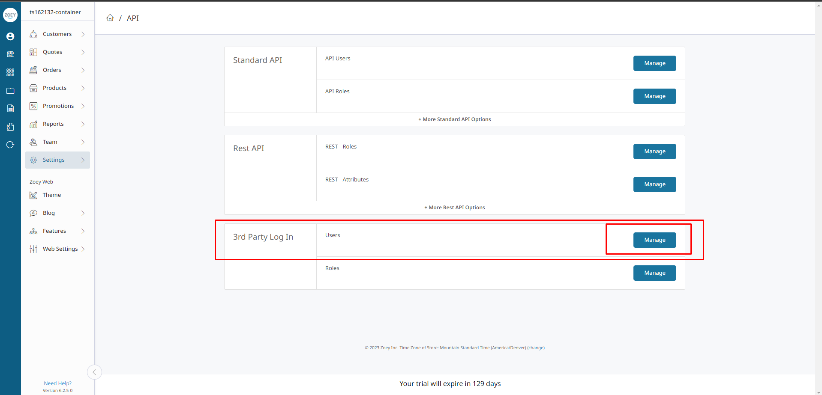Open the apps grid icon

click(10, 72)
